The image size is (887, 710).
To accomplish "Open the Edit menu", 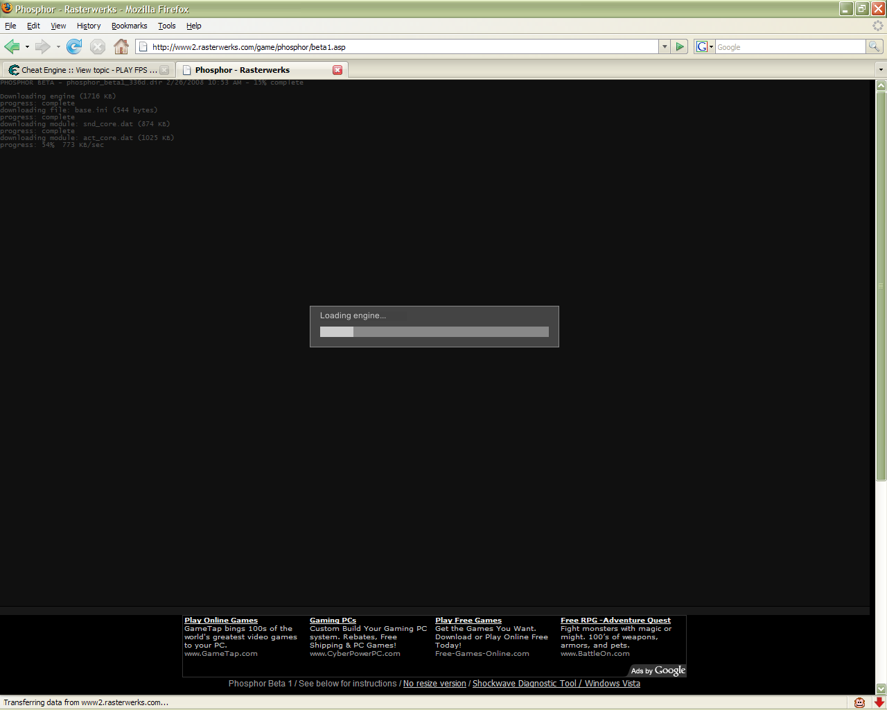I will click(x=33, y=26).
